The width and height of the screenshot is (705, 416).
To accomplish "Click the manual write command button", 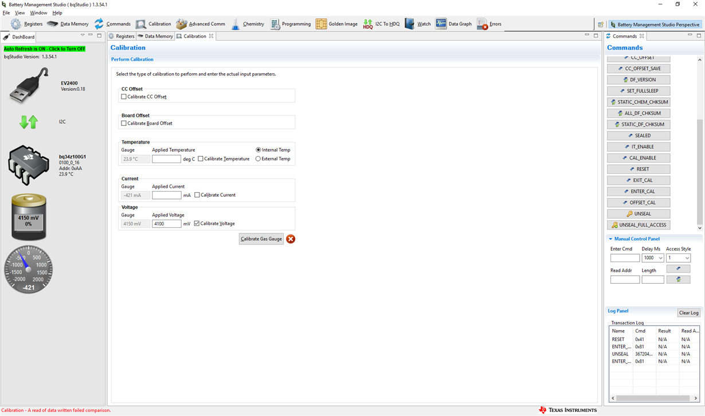I will (679, 268).
